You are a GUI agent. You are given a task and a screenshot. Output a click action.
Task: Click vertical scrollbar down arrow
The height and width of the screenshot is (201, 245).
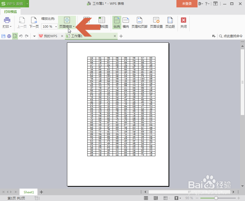point(242,186)
